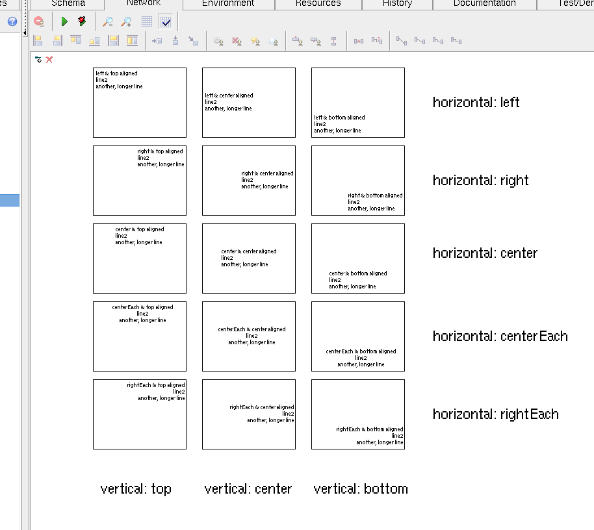Click the red X icon on canvas
This screenshot has width=594, height=530.
tap(49, 60)
